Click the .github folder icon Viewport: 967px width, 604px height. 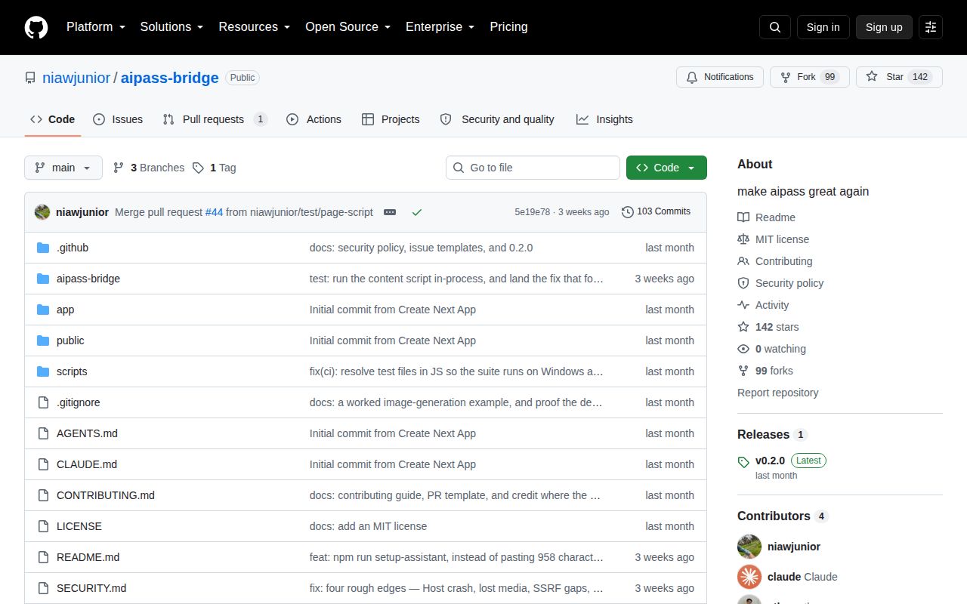coord(43,248)
